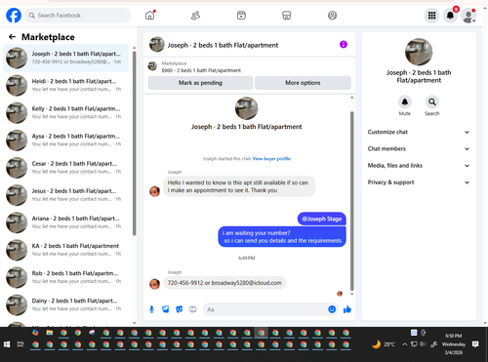Open the Home tab icon
Image resolution: width=488 pixels, height=362 pixels.
(x=150, y=16)
